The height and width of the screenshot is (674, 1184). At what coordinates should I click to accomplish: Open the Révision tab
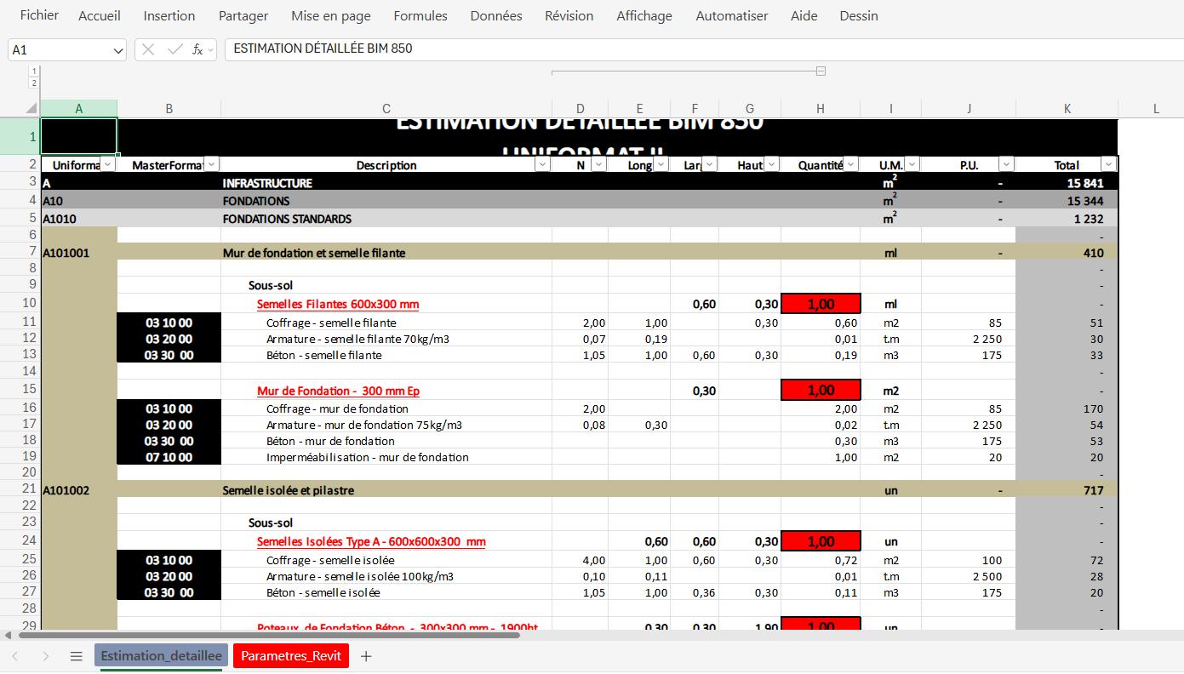click(x=569, y=15)
